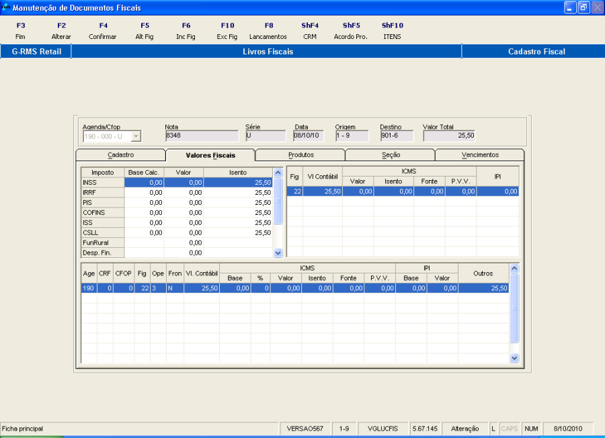Click the F3 Fim toolbar button
The height and width of the screenshot is (438, 605).
point(20,31)
